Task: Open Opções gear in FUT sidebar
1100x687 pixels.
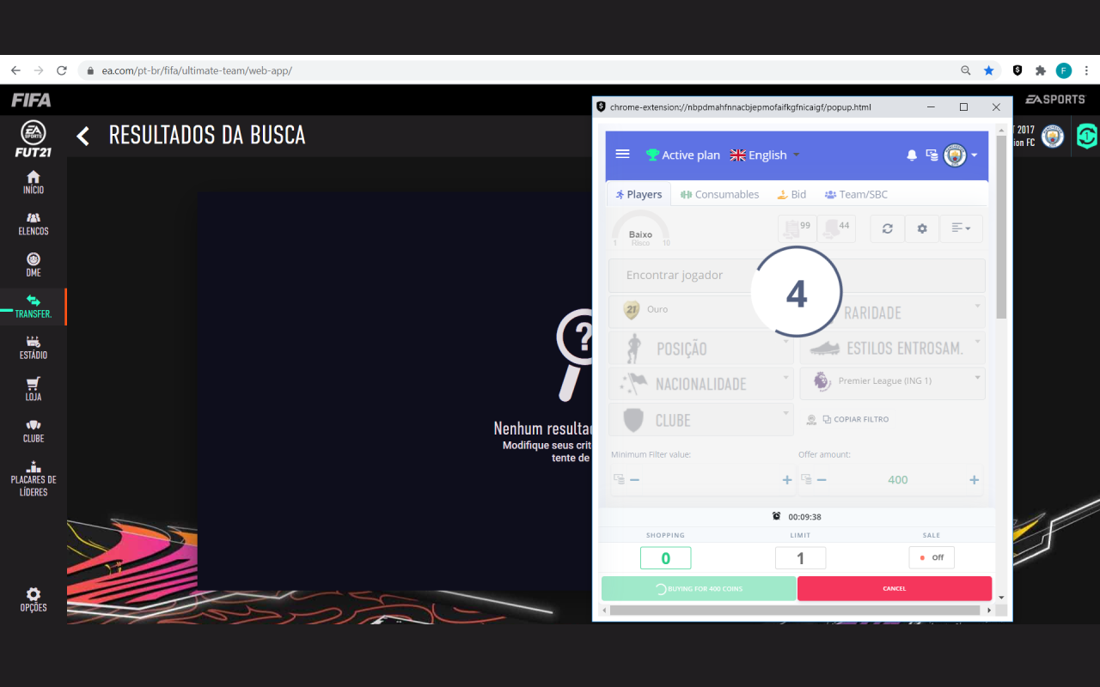Action: click(34, 599)
